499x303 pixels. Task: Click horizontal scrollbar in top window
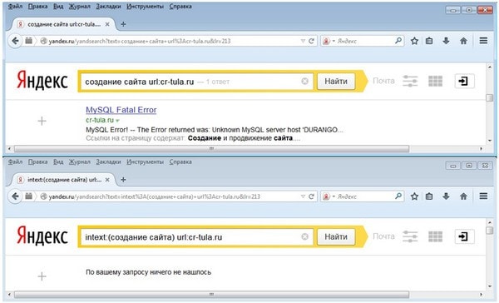click(211, 149)
